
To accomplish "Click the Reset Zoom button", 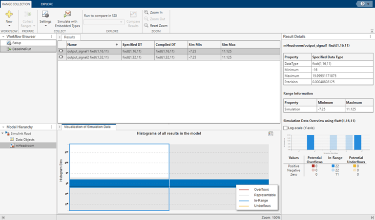I will (x=156, y=25).
